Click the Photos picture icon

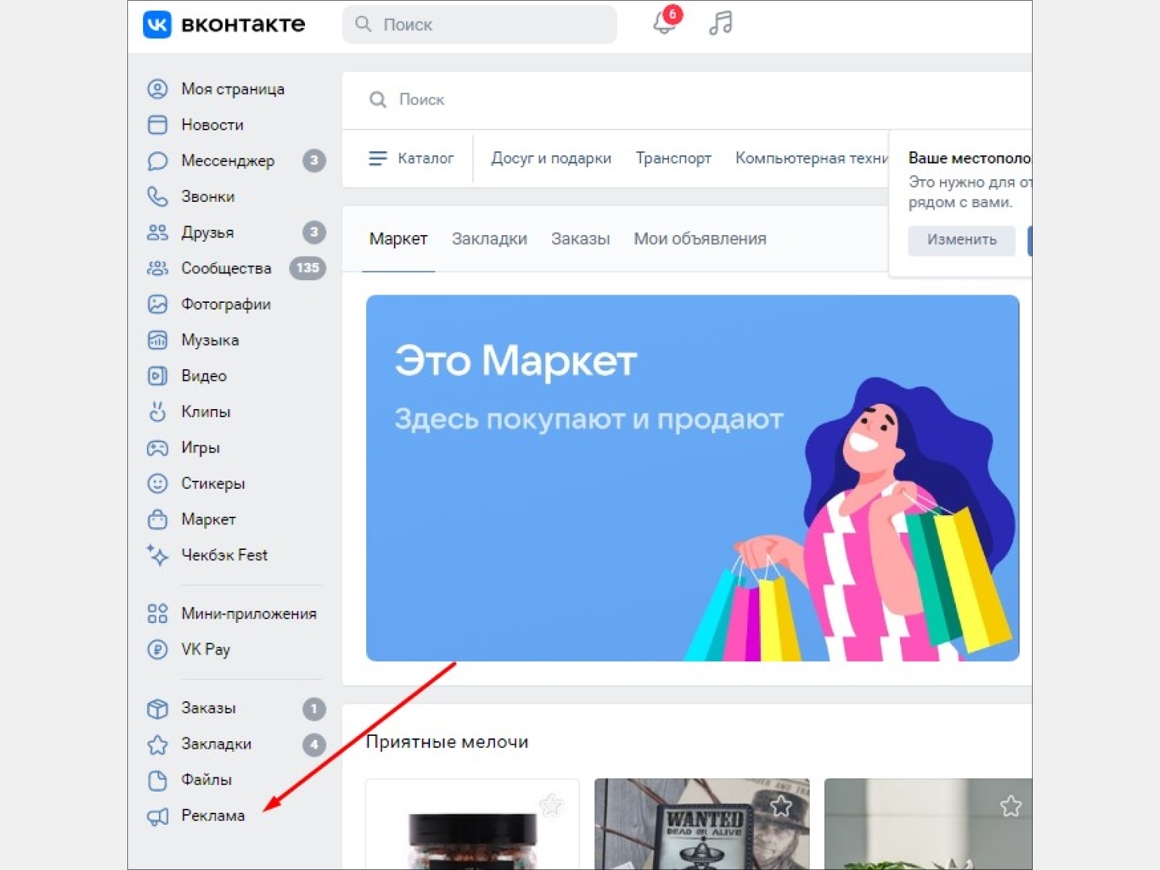tap(157, 304)
